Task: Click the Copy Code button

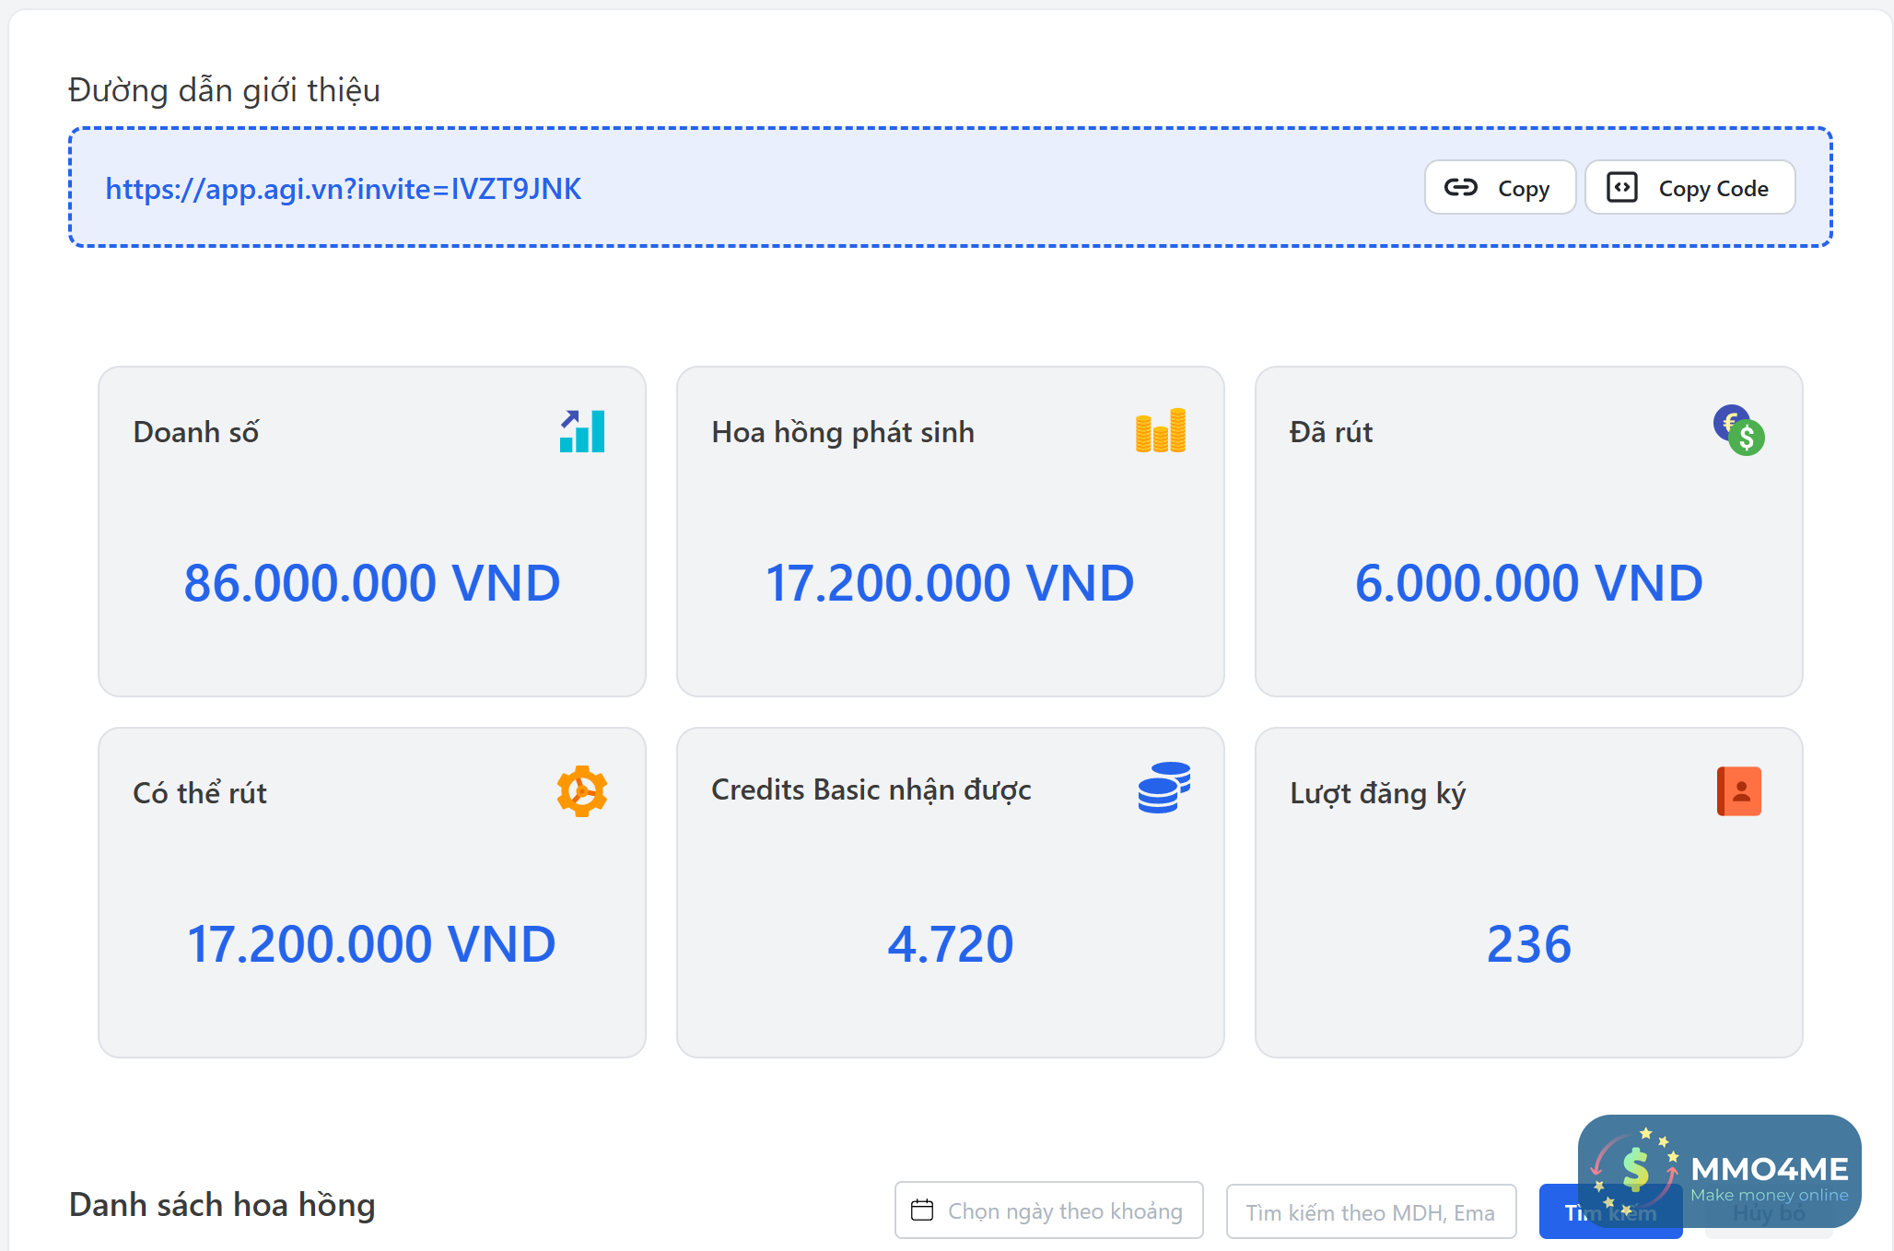Action: point(1689,188)
